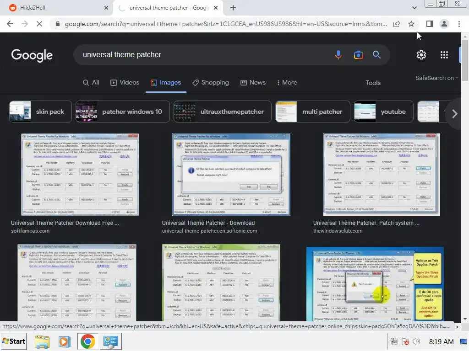
Task: Open the SafeSearch on dropdown
Action: (x=436, y=78)
